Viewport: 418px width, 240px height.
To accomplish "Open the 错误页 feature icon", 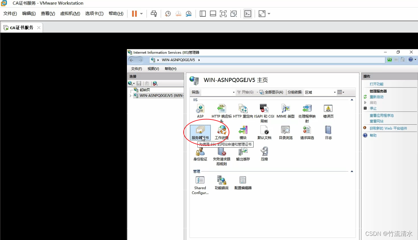I will (x=328, y=109).
